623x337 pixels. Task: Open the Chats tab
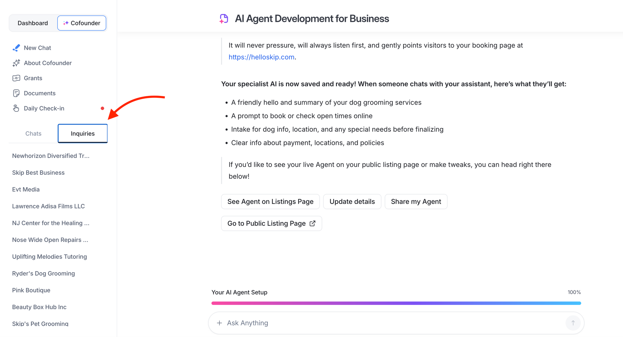[33, 134]
